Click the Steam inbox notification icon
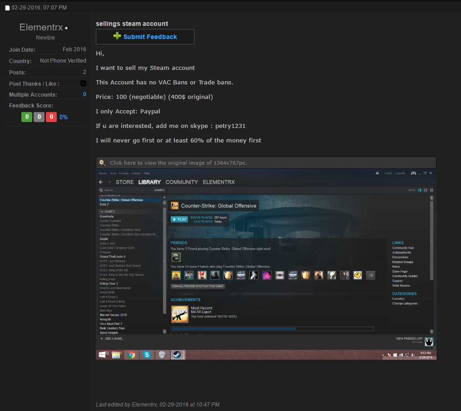 (377, 173)
